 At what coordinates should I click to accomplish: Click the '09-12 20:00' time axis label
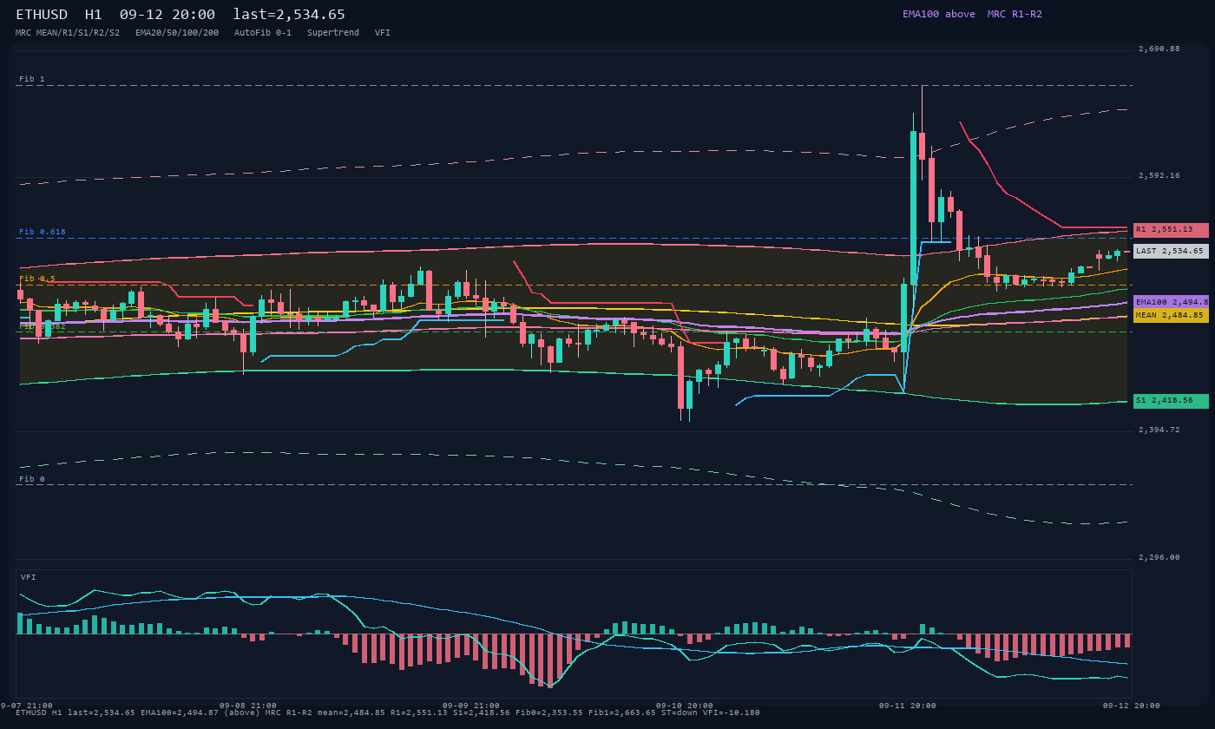pos(1132,706)
